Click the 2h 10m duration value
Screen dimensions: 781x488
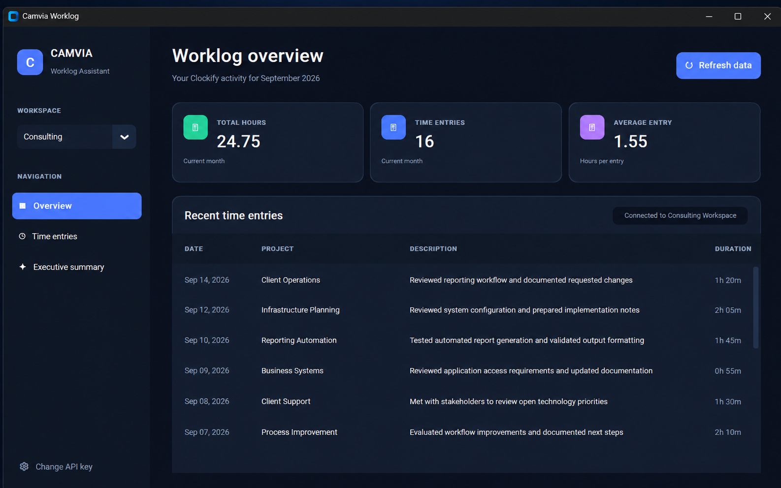tap(728, 432)
